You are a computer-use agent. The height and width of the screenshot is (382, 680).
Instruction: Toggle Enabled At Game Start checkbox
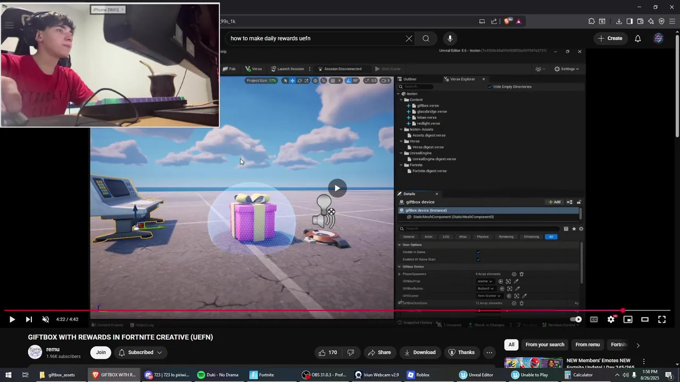[478, 259]
